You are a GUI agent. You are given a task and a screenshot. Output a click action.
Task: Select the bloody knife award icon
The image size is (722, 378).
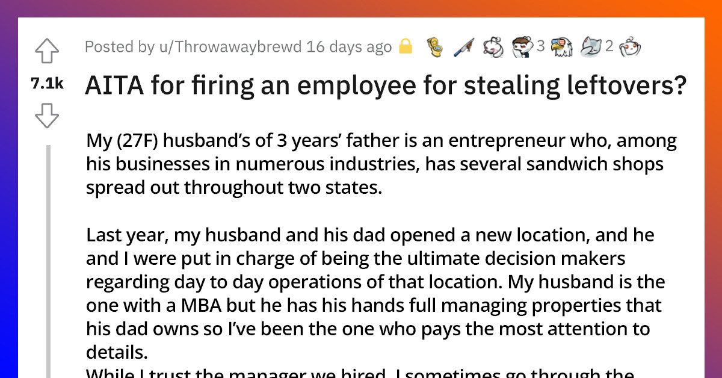[463, 47]
